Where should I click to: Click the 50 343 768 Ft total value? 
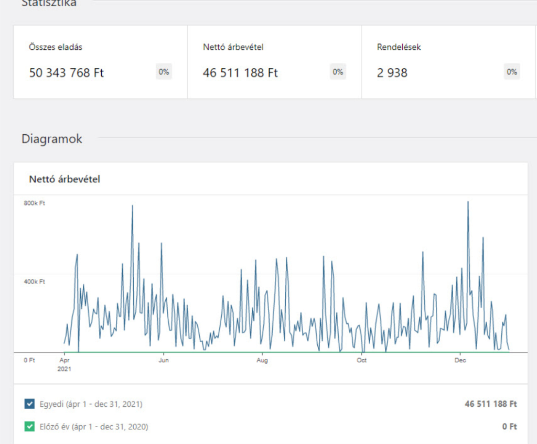pyautogui.click(x=67, y=73)
